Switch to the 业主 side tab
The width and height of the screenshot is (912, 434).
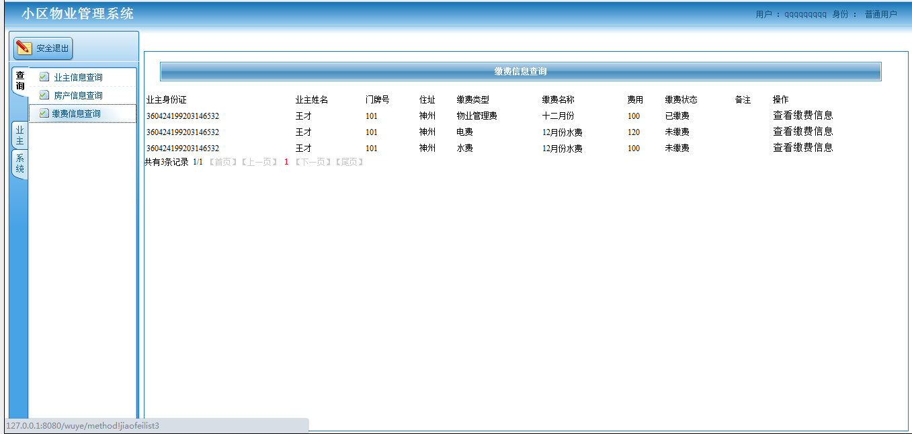20,136
